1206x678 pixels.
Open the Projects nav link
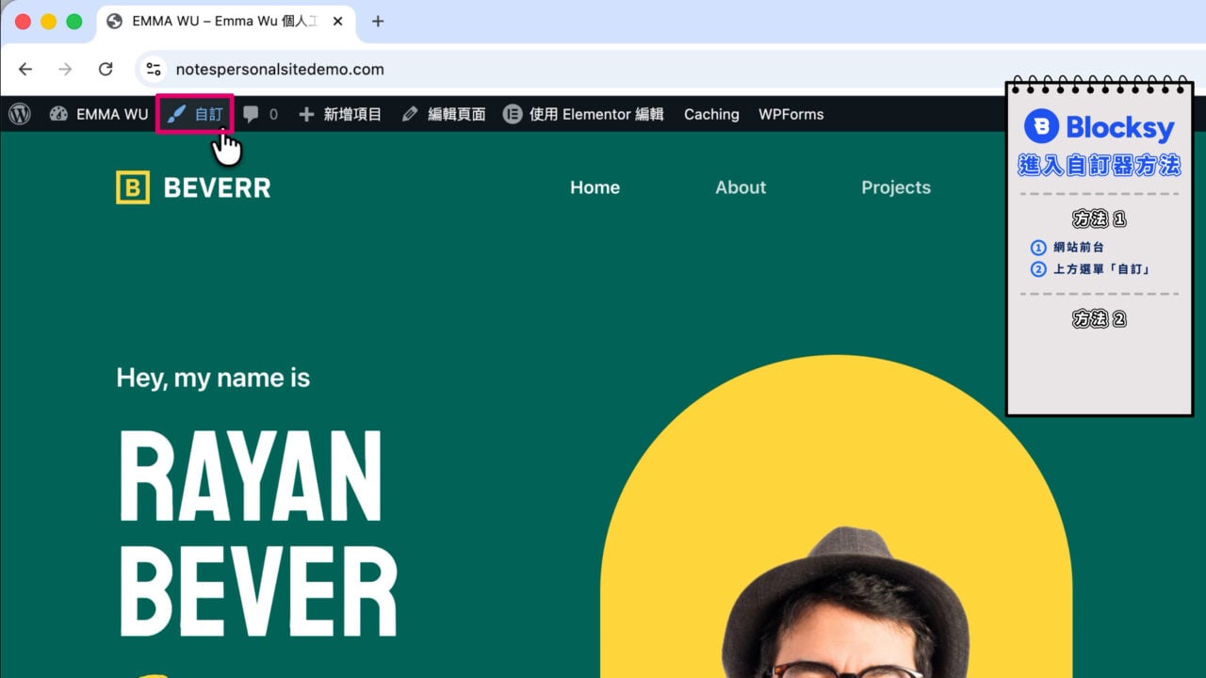[x=896, y=187]
